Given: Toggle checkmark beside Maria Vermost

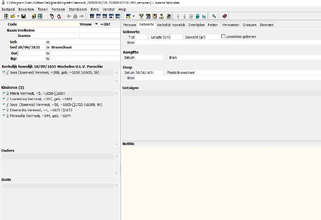Looking at the screenshot, I should 4,93.
